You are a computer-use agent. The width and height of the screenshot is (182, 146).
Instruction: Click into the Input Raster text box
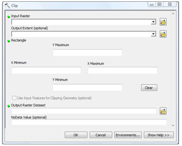(x=81, y=22)
